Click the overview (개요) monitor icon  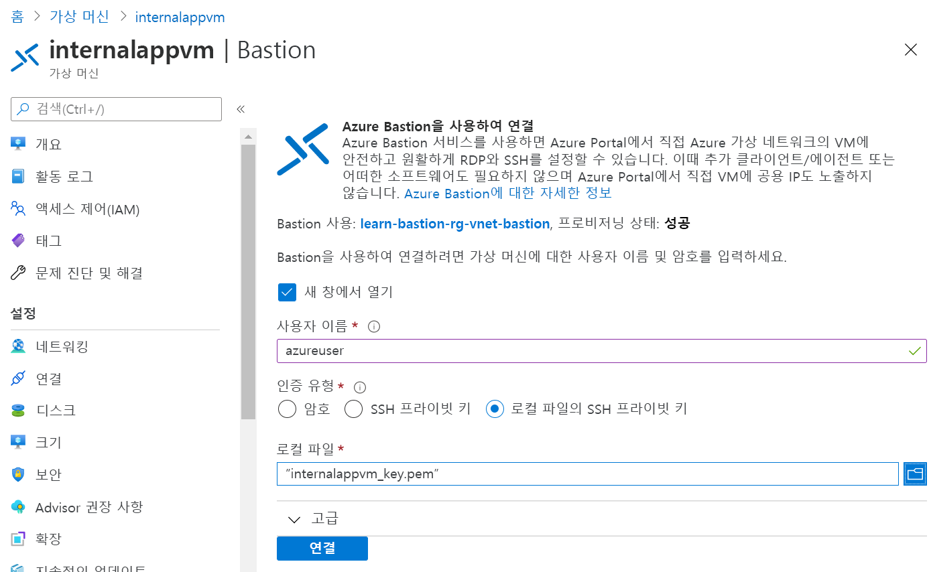pos(18,144)
